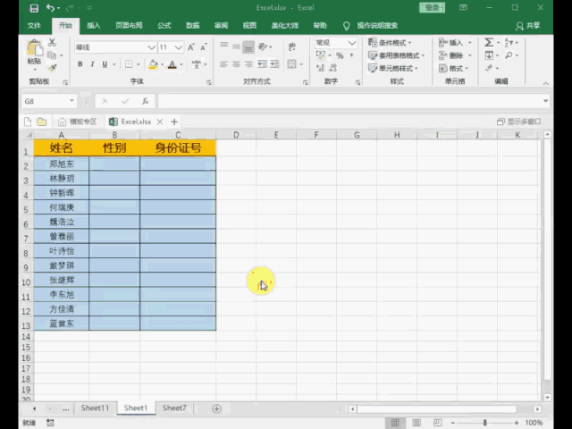Open the Data tab (数据)
Screen dimensions: 572x429
[x=193, y=26]
